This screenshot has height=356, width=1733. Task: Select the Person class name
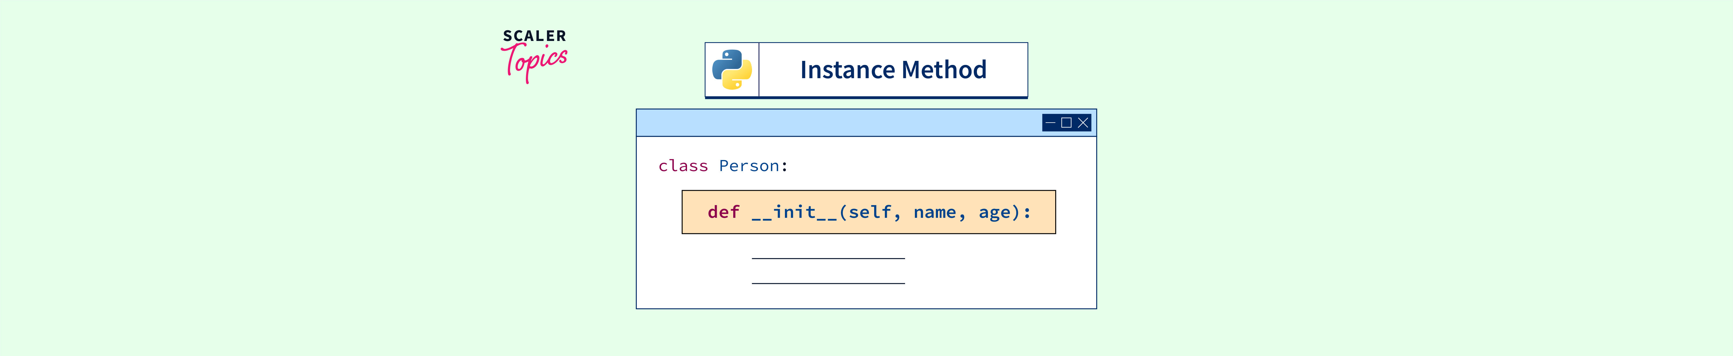click(749, 166)
